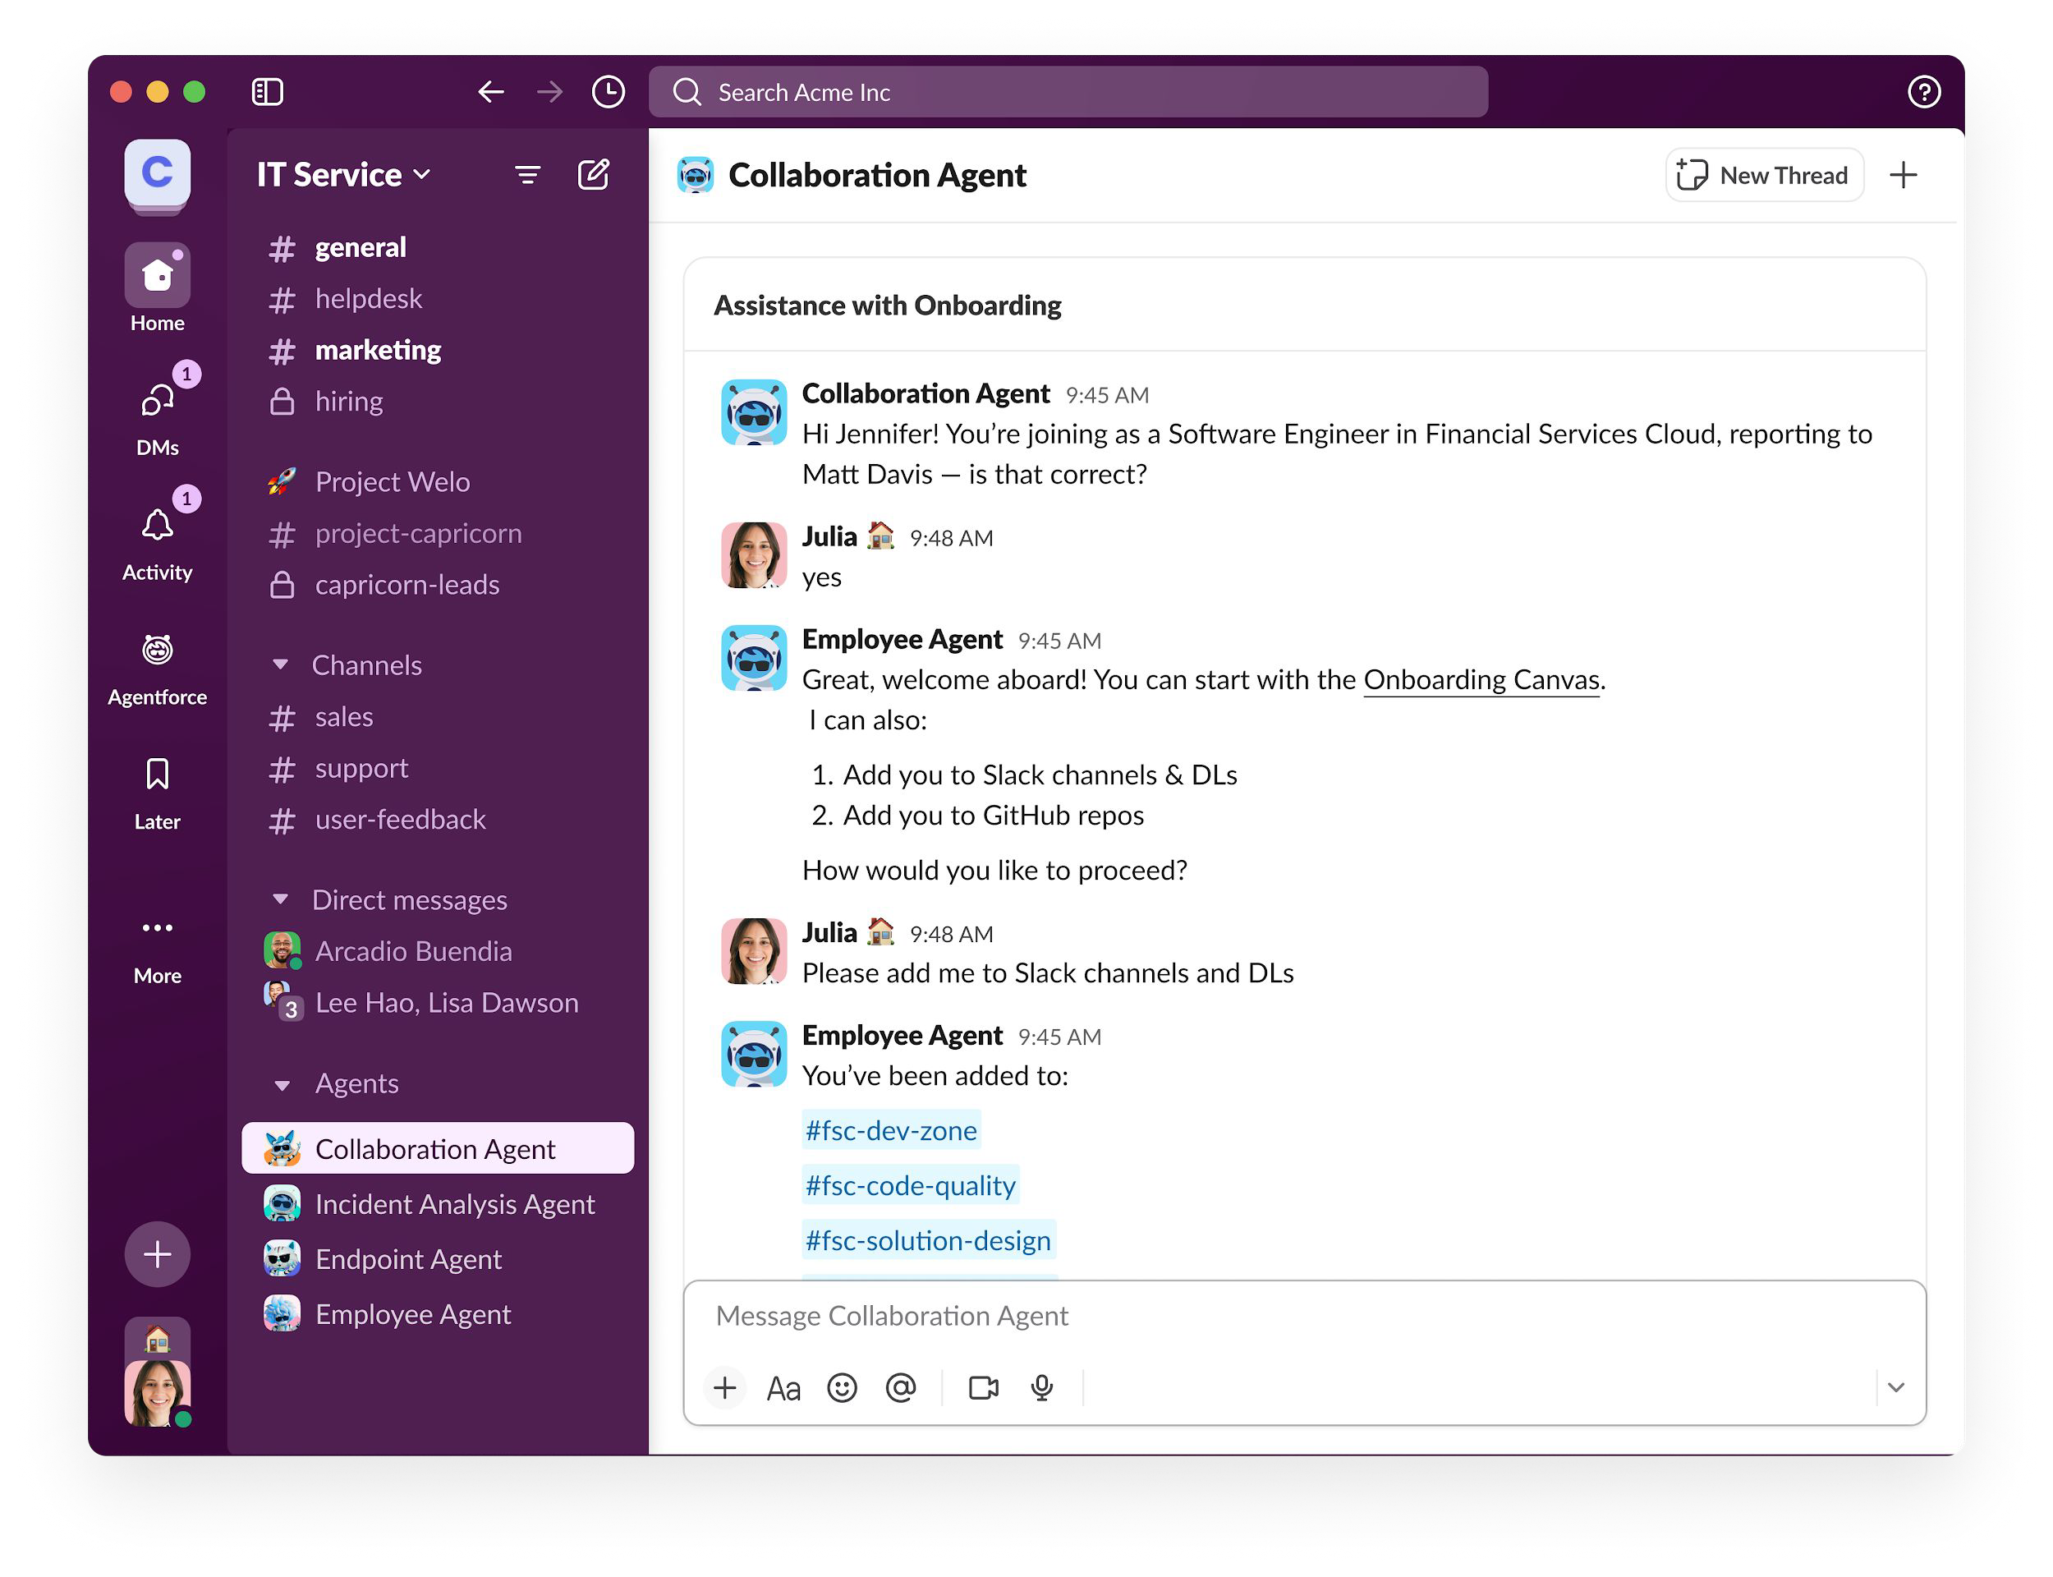The image size is (2053, 1577).
Task: Open the Onboarding Canvas link
Action: pos(1481,679)
